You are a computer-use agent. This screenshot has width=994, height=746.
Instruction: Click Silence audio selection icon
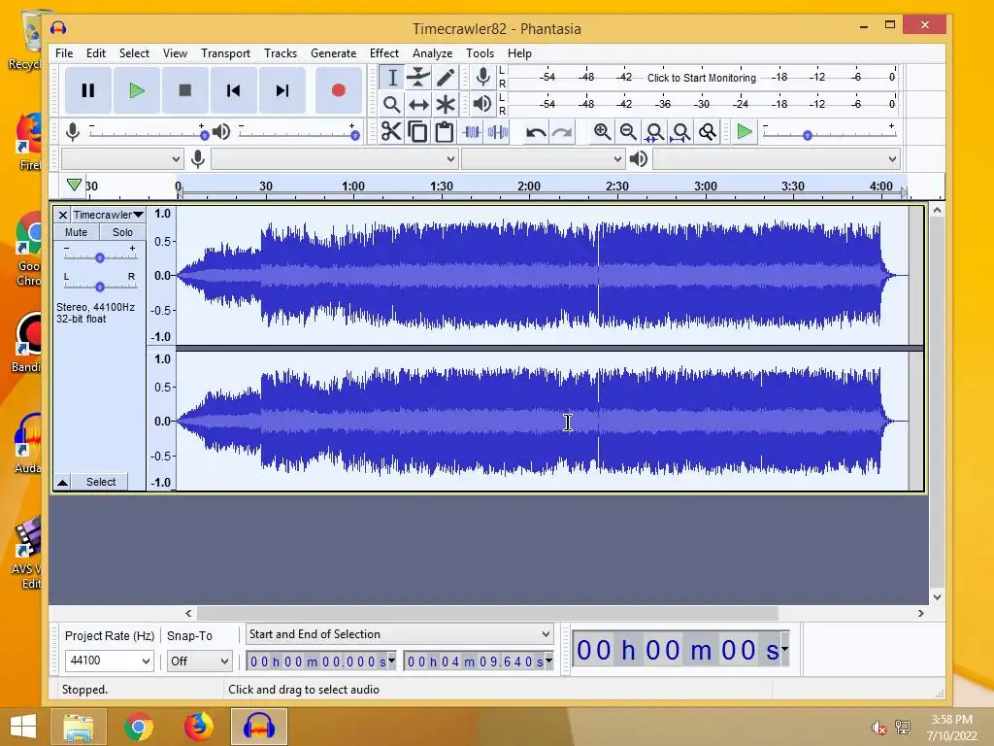(x=498, y=132)
